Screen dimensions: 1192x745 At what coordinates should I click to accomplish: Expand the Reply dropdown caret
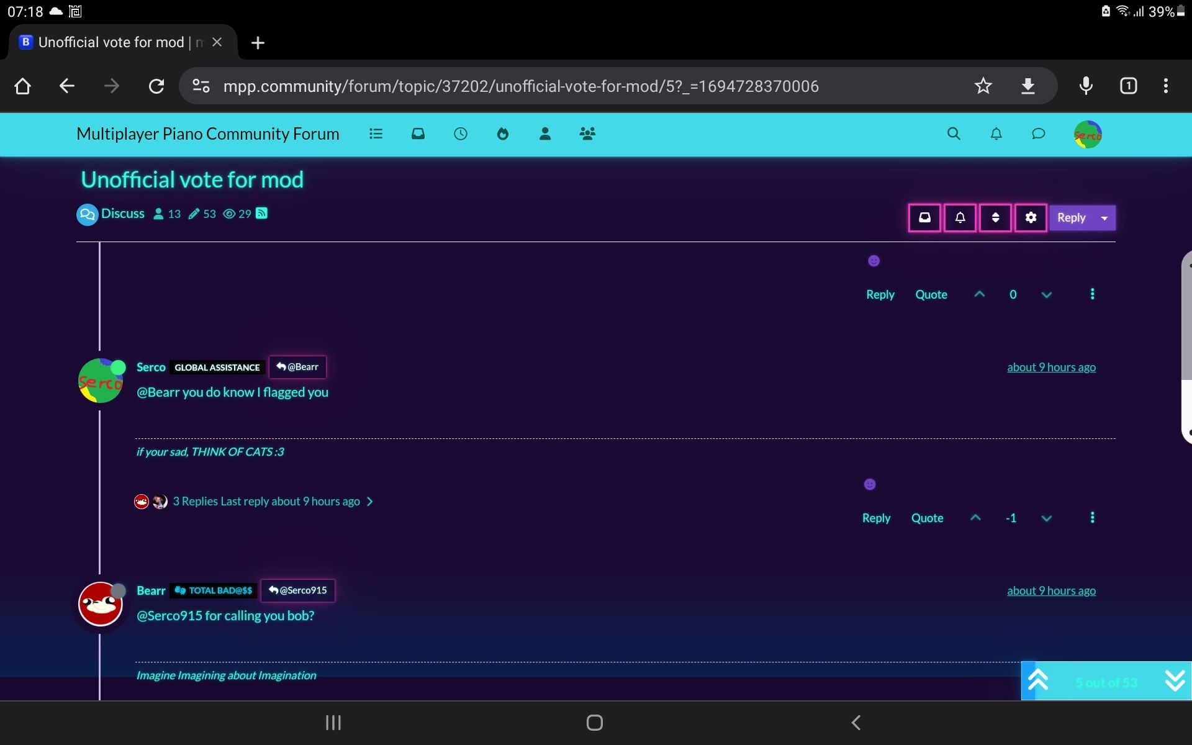click(x=1104, y=218)
